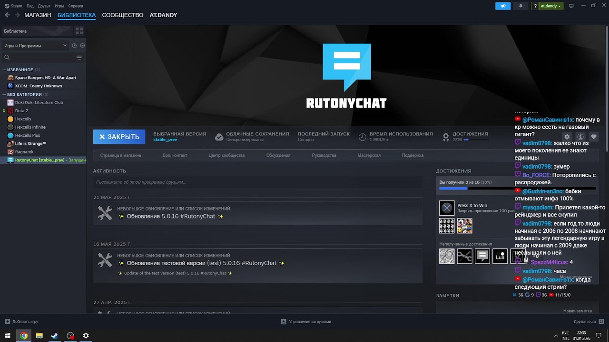Go back with the left navigation arrow
This screenshot has height=342, width=609.
tap(7, 15)
